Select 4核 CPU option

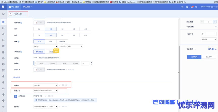point(62,29)
